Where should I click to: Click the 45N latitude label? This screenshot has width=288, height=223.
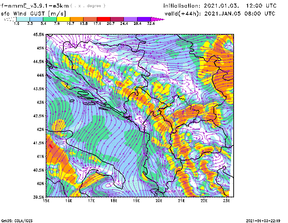(x=40, y=48)
